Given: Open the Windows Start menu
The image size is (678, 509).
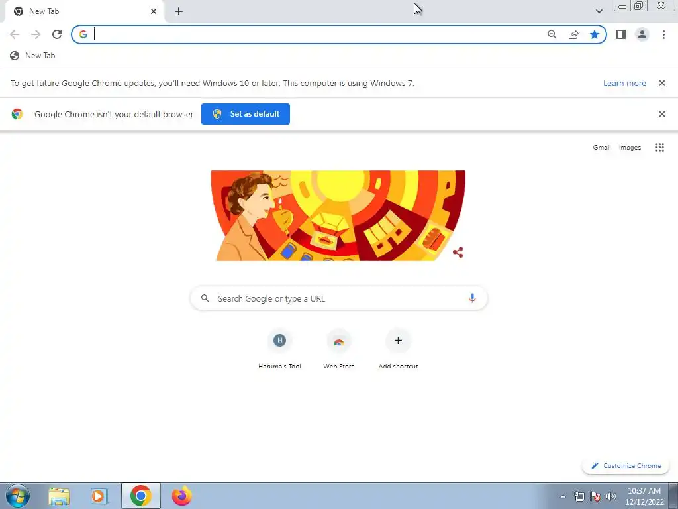Looking at the screenshot, I should coord(18,496).
